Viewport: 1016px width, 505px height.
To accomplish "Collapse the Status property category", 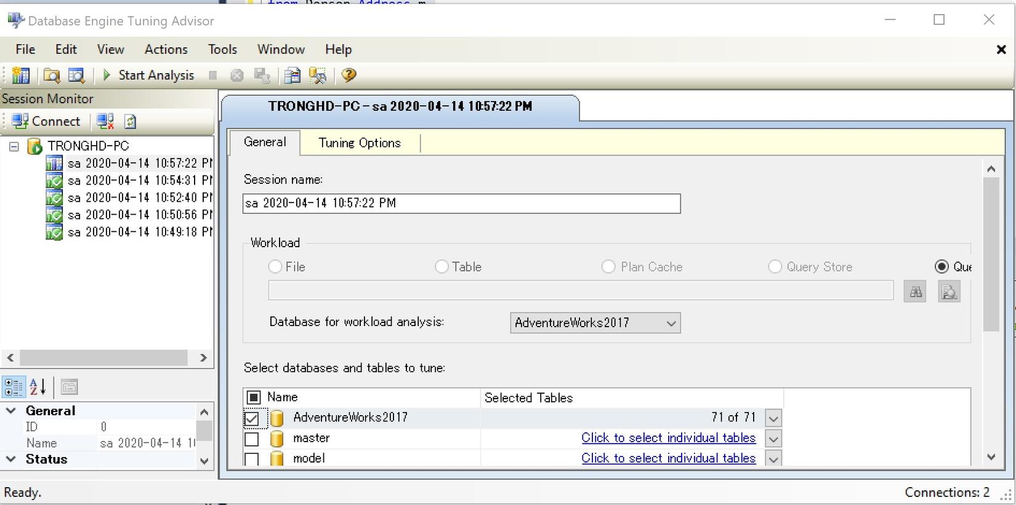I will tap(11, 459).
